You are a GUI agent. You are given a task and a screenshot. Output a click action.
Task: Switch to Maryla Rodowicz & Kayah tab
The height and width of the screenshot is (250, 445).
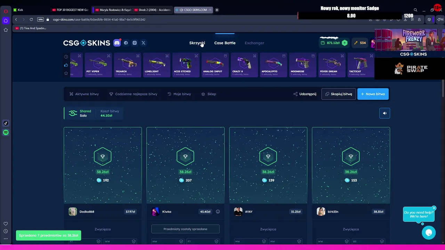[113, 10]
